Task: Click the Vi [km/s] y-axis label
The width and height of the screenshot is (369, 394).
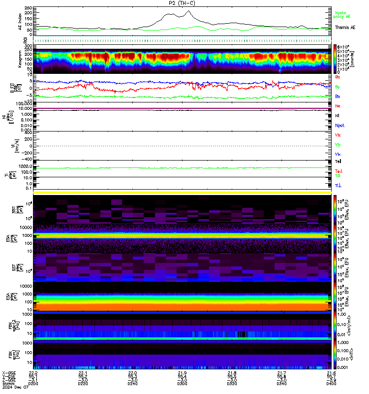Action: 17,146
